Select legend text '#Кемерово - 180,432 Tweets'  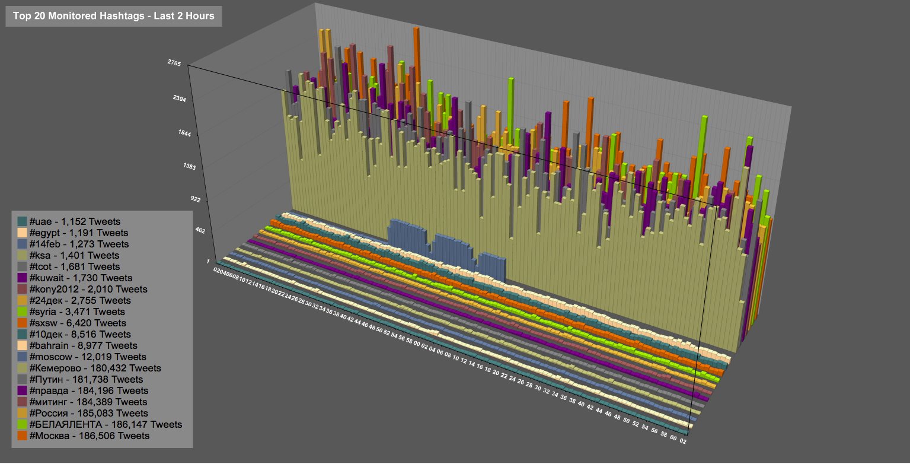coord(95,368)
